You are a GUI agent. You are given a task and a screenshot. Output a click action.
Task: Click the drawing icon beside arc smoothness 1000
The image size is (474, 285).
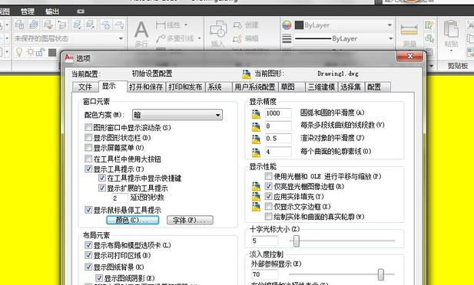click(256, 113)
